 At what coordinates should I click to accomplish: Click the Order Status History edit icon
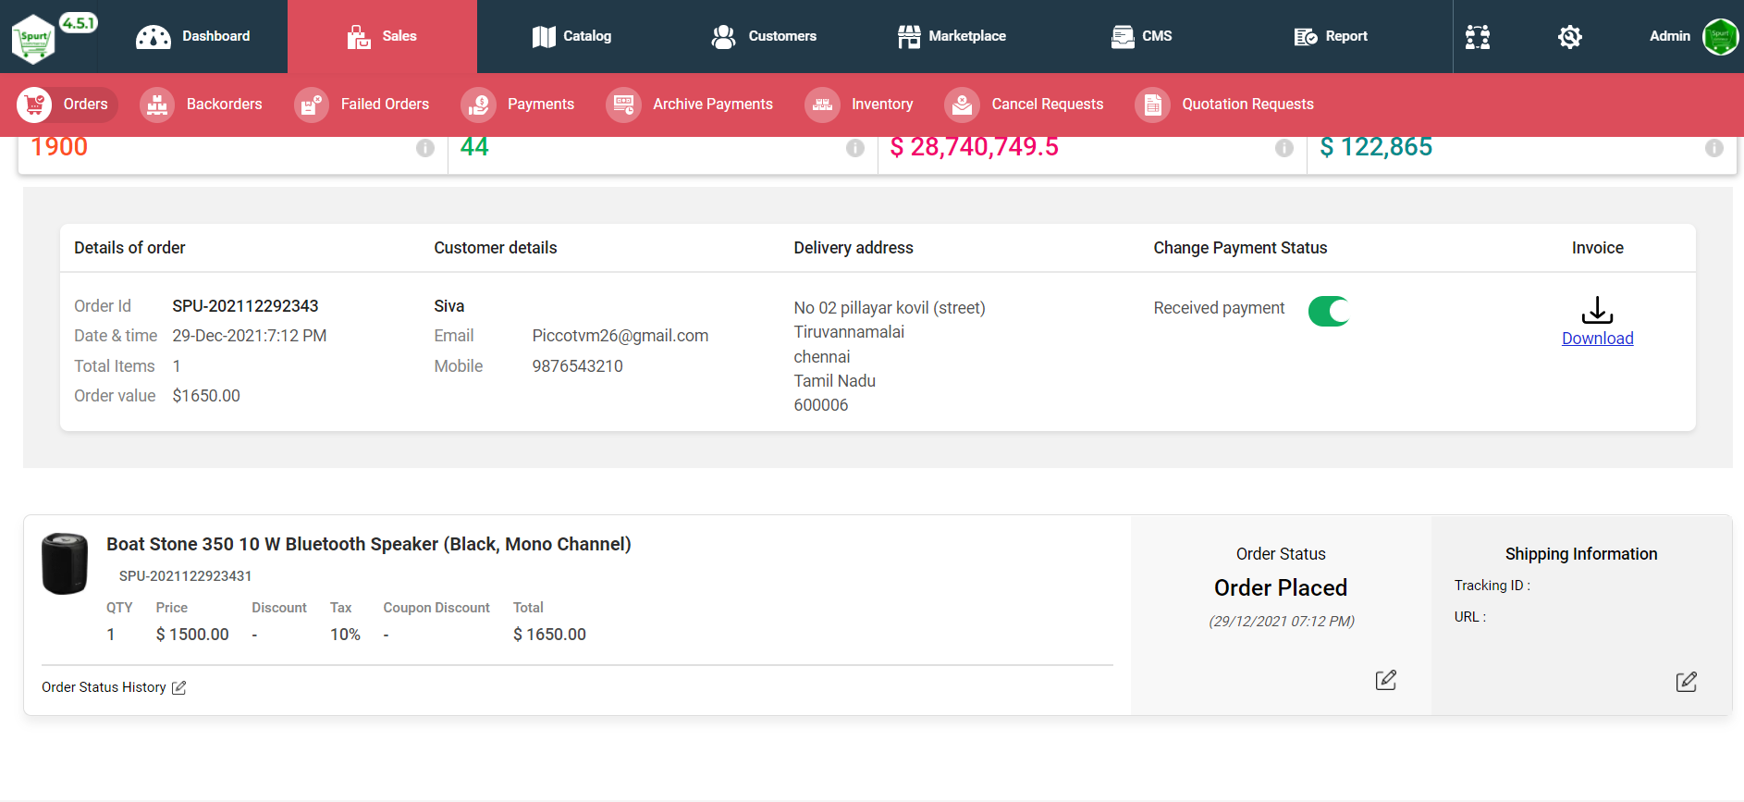179,687
